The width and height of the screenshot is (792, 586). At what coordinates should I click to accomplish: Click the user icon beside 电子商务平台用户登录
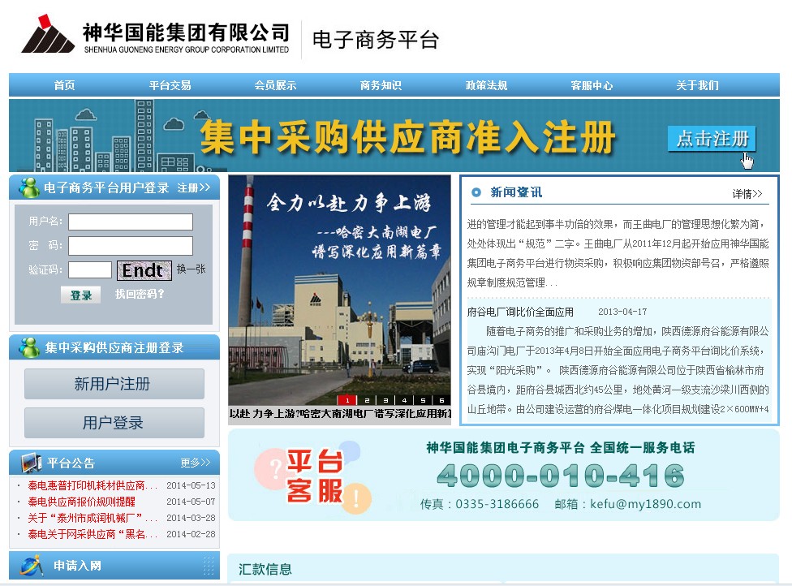coord(28,187)
